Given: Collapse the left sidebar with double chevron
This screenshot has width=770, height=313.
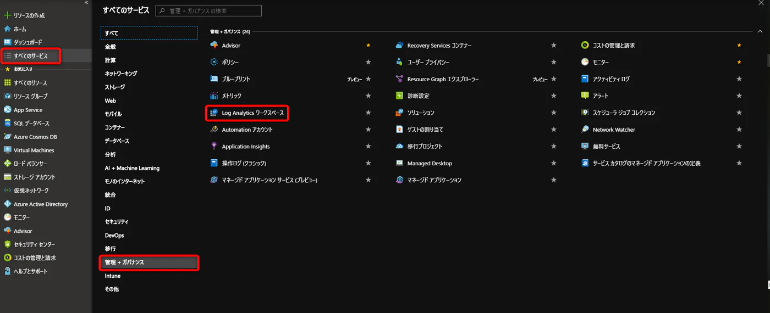Looking at the screenshot, I should point(86,3).
